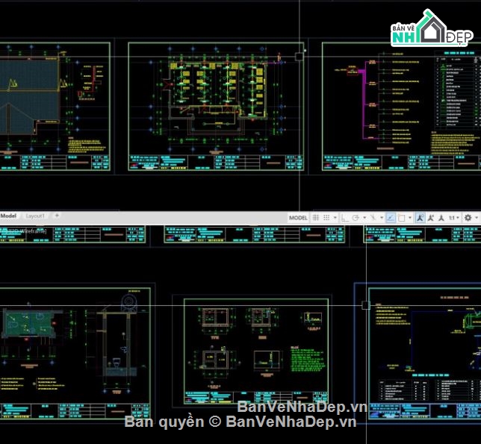
Task: Open the 1:1 annotation scale dropdown
Action: [x=453, y=218]
